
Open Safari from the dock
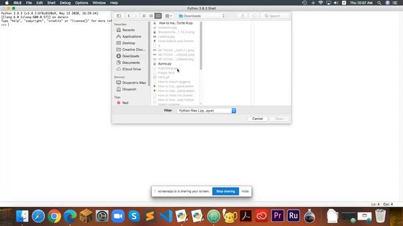pos(38,216)
